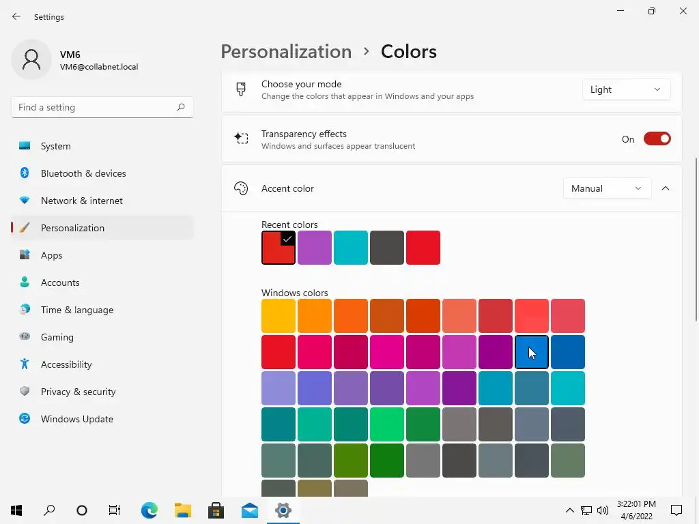This screenshot has width=699, height=524.
Task: Launch Microsoft Edge from taskbar
Action: 149,510
